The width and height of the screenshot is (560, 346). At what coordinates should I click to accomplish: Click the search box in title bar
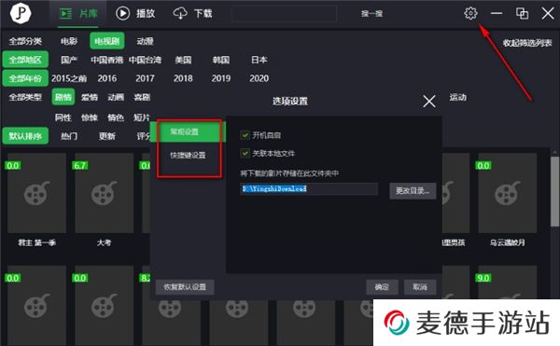(x=284, y=14)
